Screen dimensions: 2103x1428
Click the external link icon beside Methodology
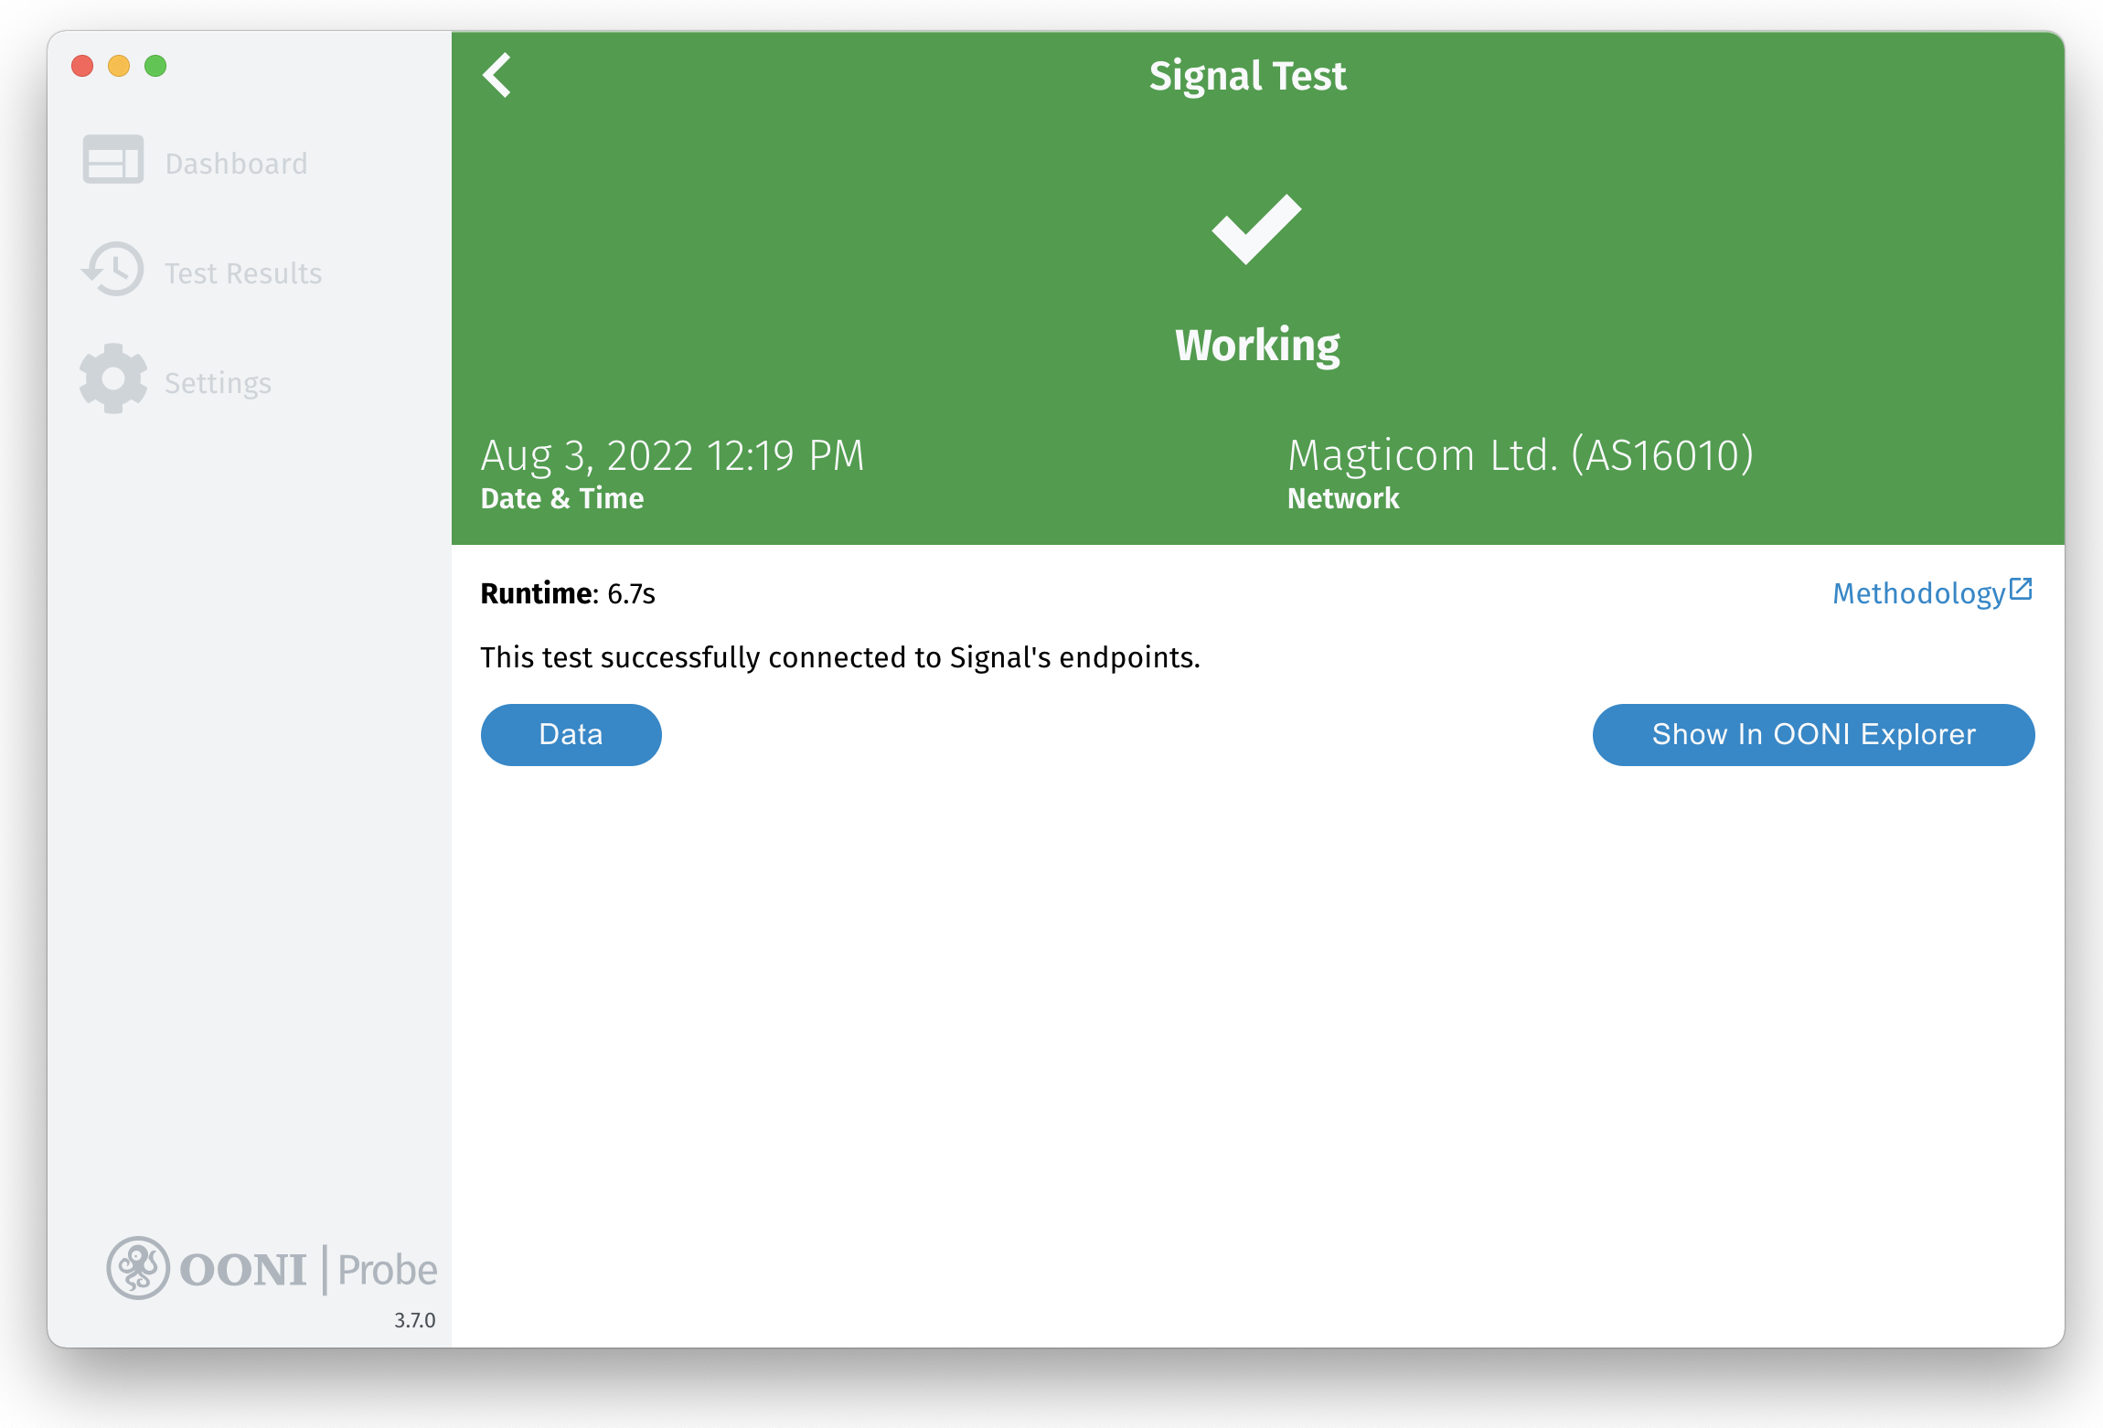click(x=2021, y=589)
